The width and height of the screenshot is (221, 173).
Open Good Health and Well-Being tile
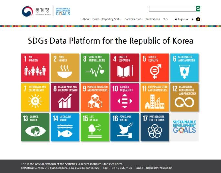click(x=95, y=67)
